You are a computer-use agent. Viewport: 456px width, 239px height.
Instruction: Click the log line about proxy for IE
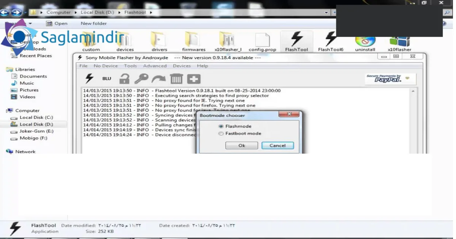pyautogui.click(x=164, y=101)
